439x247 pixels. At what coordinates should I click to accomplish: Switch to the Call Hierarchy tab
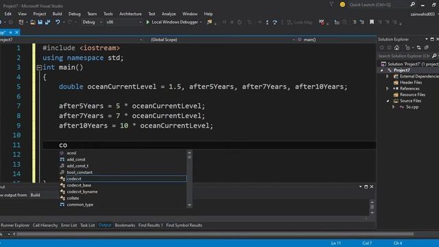pos(45,225)
